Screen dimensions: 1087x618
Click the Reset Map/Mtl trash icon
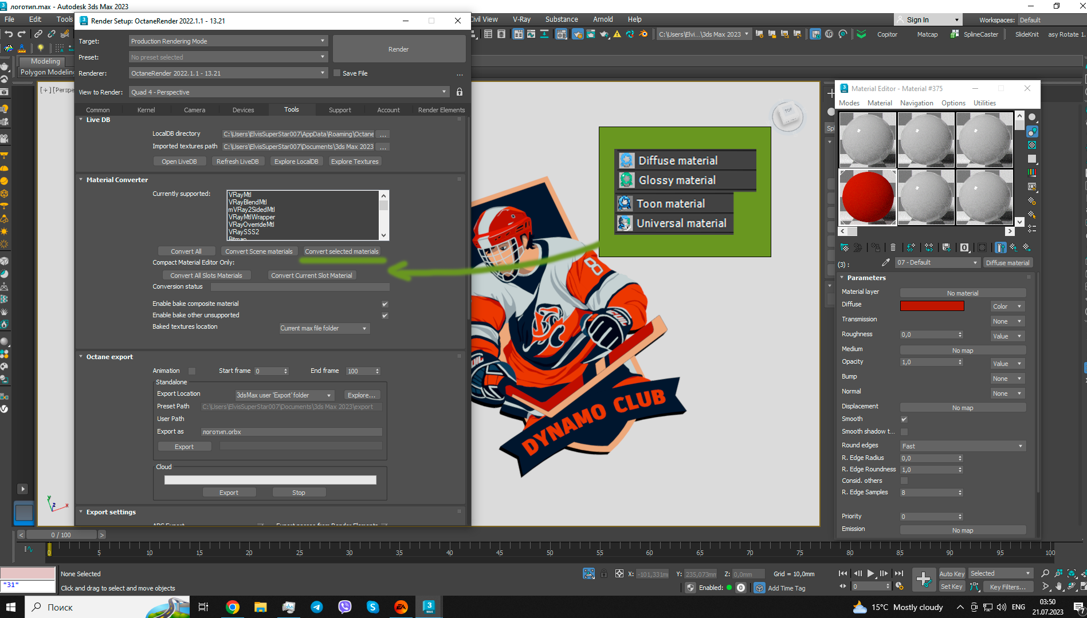(x=893, y=247)
